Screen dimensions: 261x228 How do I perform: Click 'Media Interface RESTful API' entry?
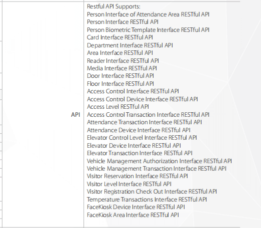pyautogui.click(x=122, y=68)
